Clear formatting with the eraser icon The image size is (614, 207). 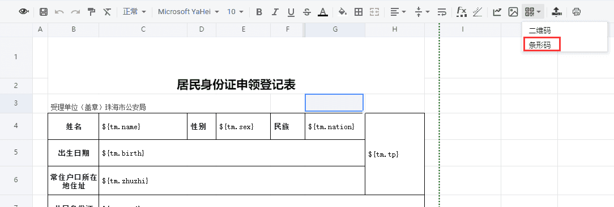[x=107, y=12]
